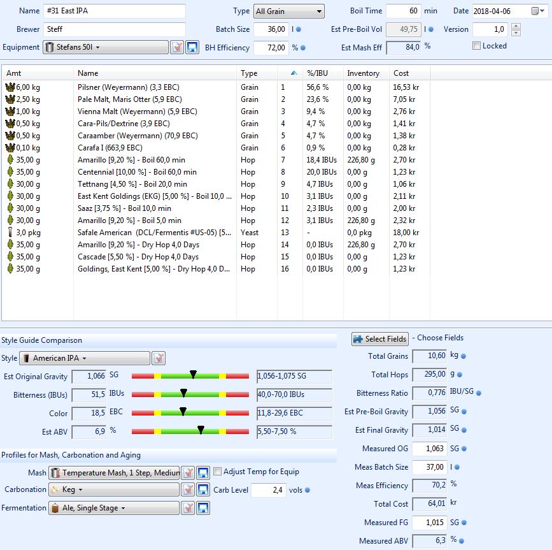
Task: Click the blue dot next to Measured OG
Action: click(x=464, y=449)
